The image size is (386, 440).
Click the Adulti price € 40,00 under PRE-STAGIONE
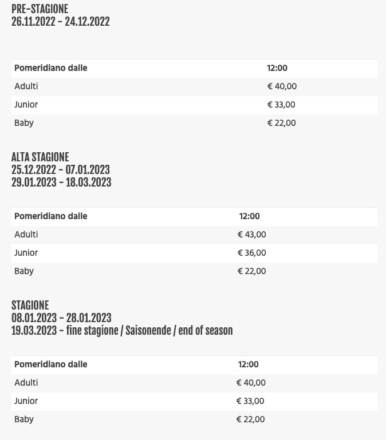(x=282, y=86)
